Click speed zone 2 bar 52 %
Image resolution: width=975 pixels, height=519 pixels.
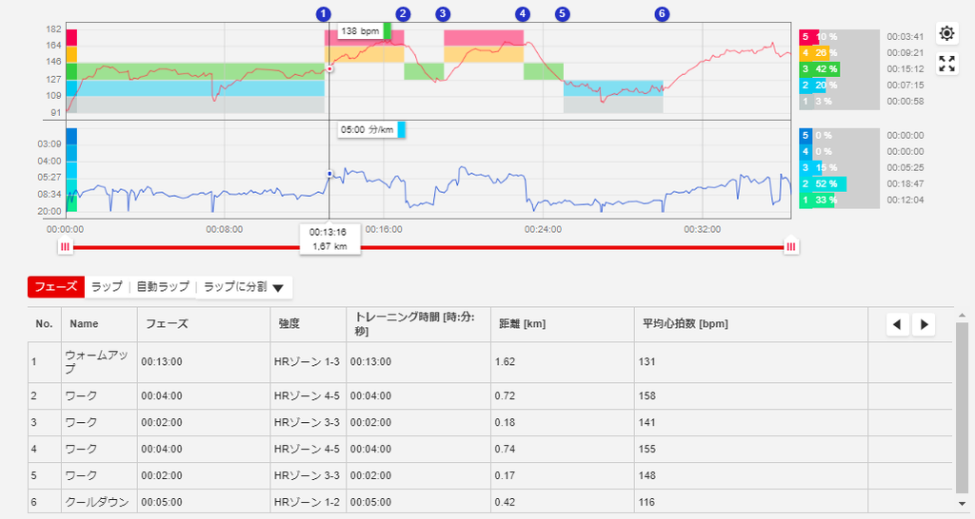point(839,183)
